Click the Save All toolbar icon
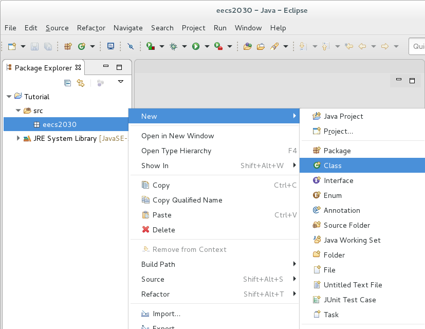 point(48,47)
